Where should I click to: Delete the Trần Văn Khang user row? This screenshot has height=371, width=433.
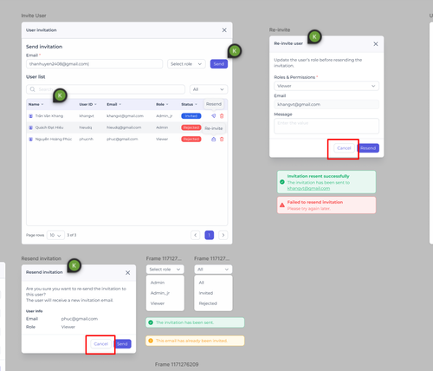tap(222, 116)
